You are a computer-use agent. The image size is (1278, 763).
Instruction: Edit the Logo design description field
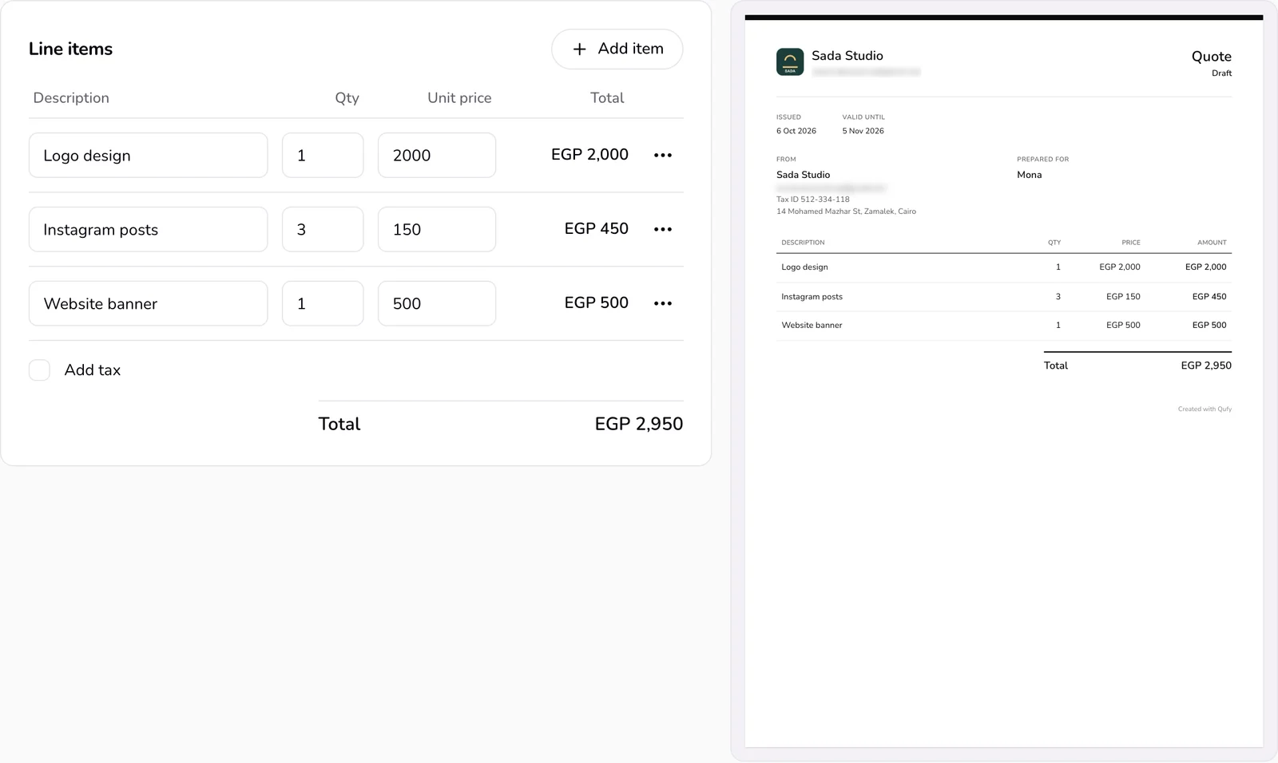pyautogui.click(x=149, y=155)
